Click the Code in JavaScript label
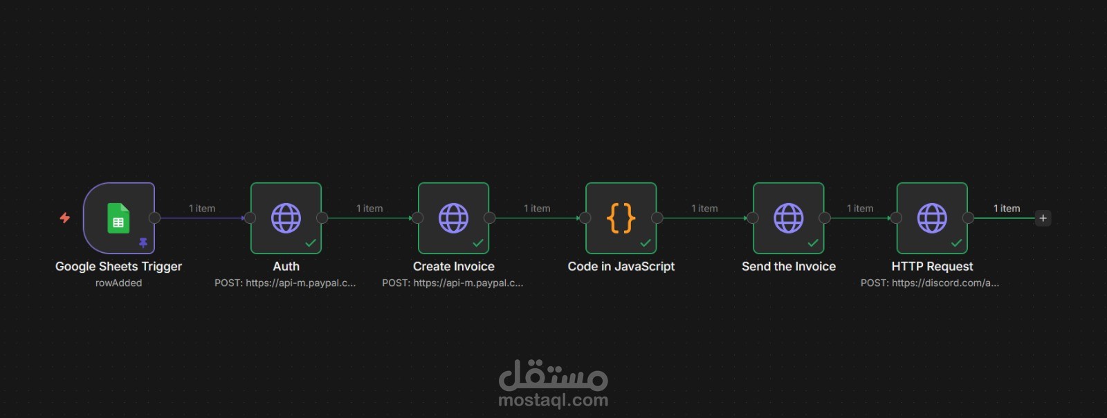Image resolution: width=1107 pixels, height=418 pixels. coord(621,266)
